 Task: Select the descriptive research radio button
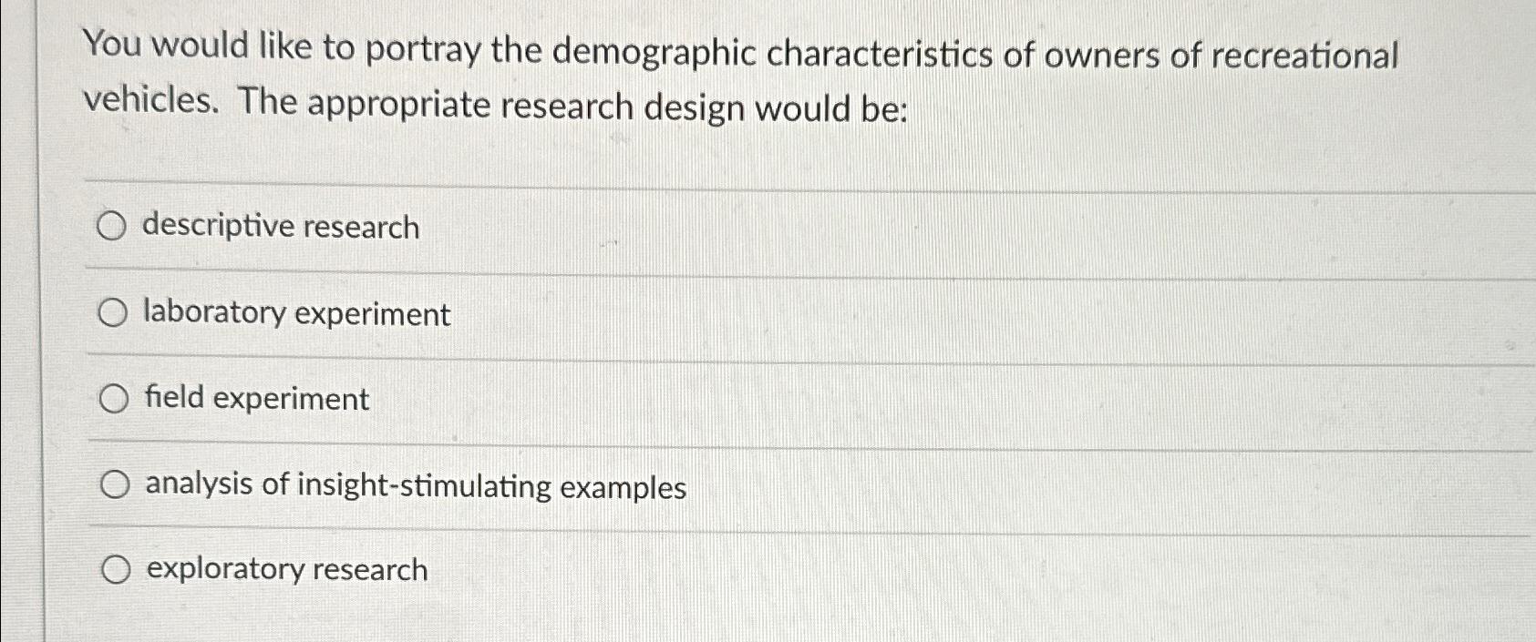113,225
